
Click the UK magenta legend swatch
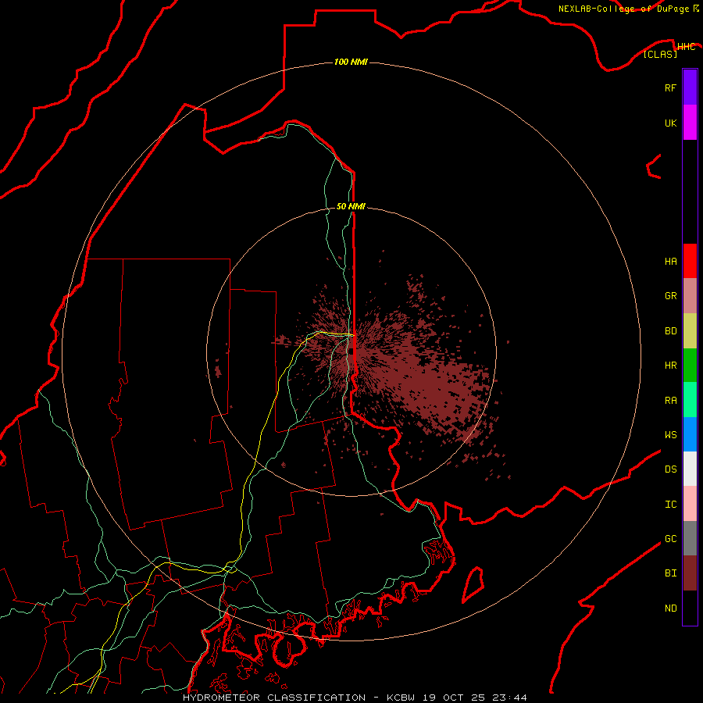point(690,123)
